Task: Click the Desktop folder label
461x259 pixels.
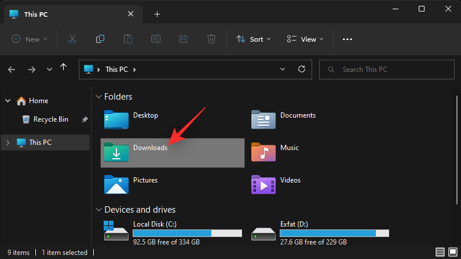Action: (145, 115)
